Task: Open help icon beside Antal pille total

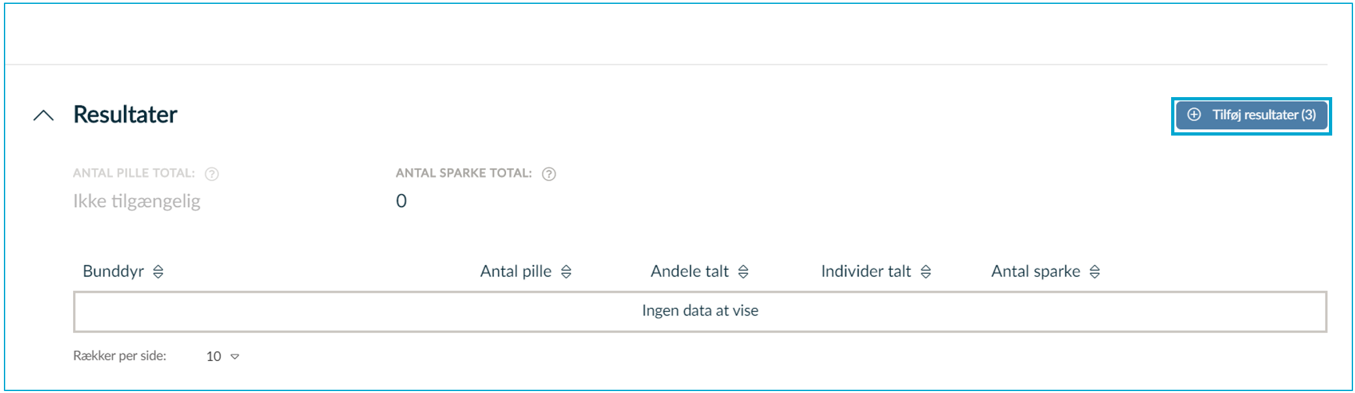Action: tap(212, 174)
